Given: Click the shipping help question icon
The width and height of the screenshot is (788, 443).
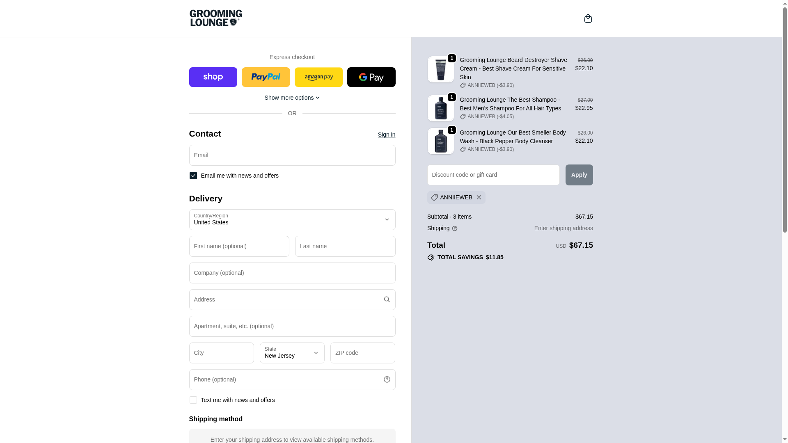Looking at the screenshot, I should (455, 228).
